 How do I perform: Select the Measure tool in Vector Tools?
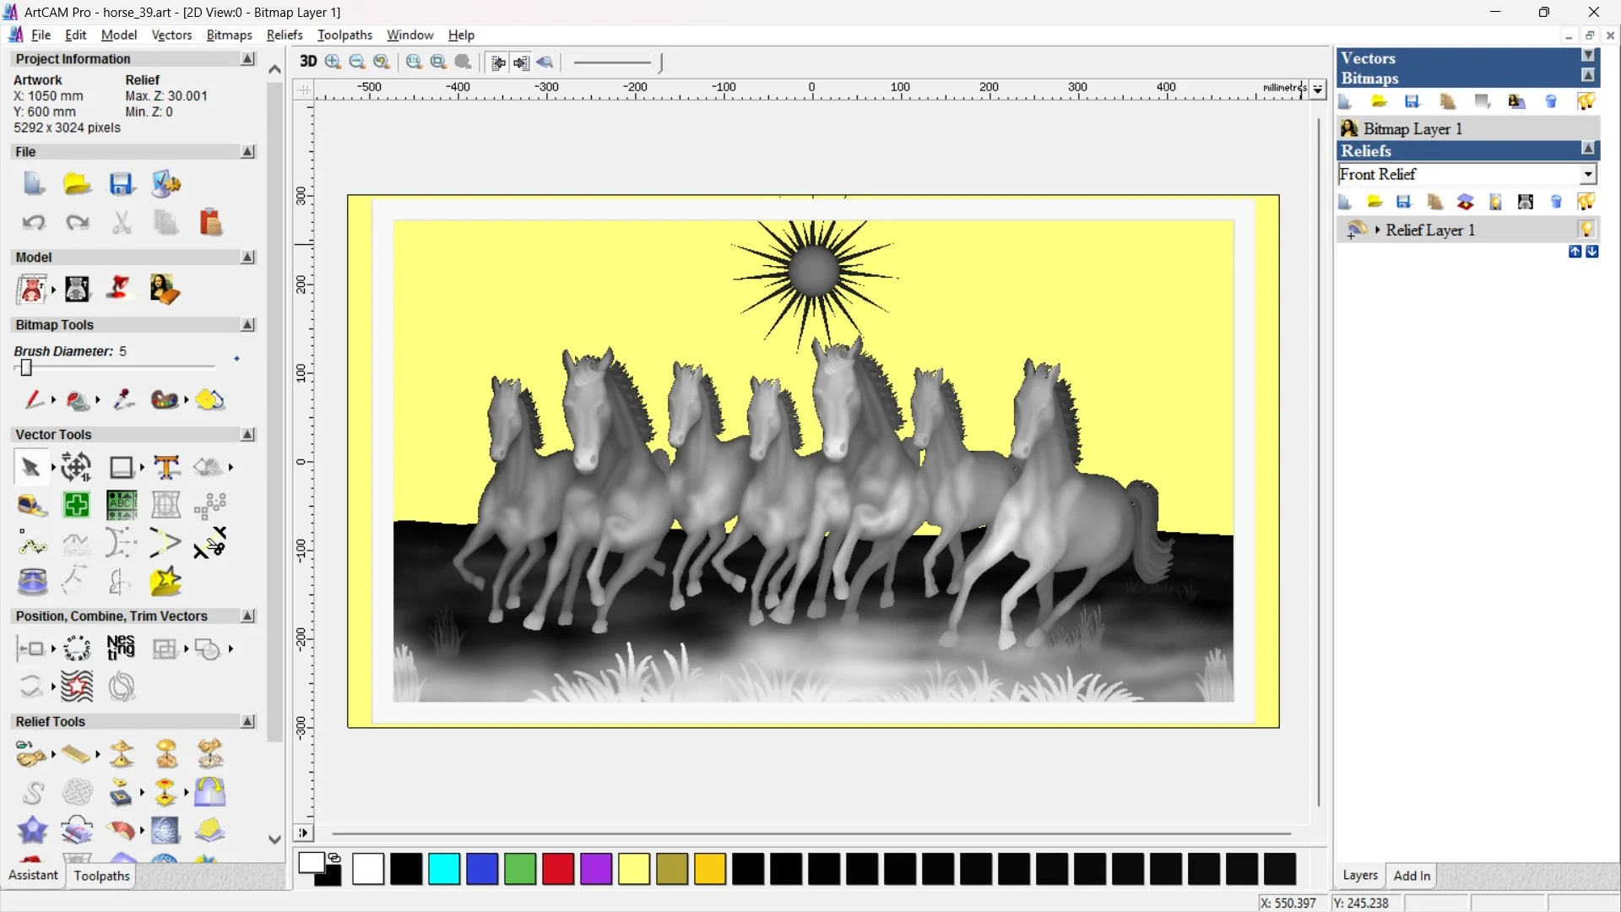33,506
